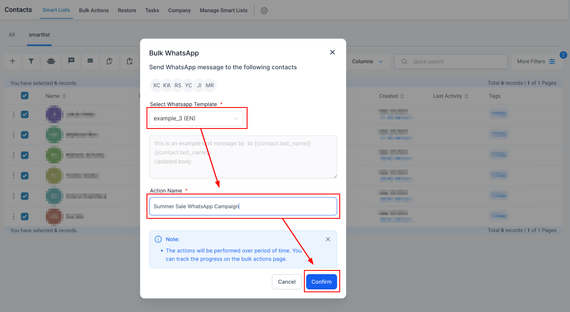The height and width of the screenshot is (312, 570).
Task: Sort by Created column arrows
Action: [402, 96]
